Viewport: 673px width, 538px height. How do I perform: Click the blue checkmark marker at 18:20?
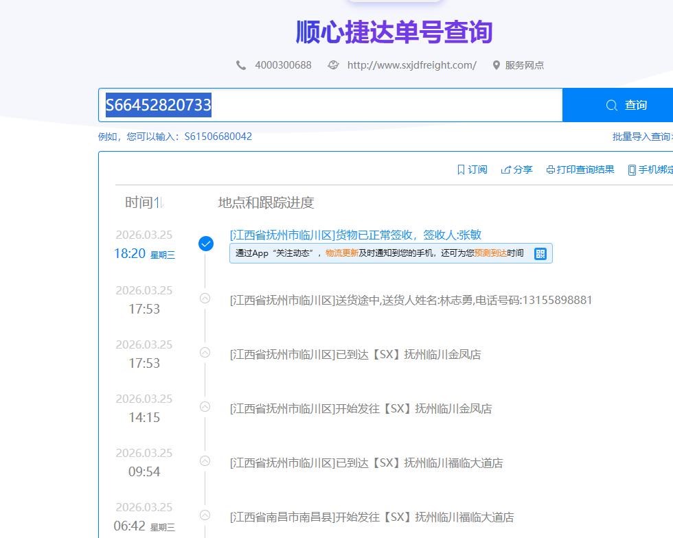click(205, 244)
